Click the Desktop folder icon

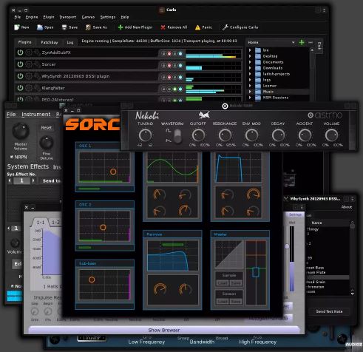click(258, 56)
